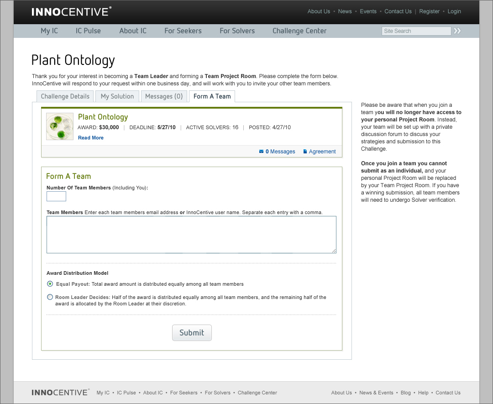Select the Form A Team tab
This screenshot has height=404, width=493.
pos(212,96)
